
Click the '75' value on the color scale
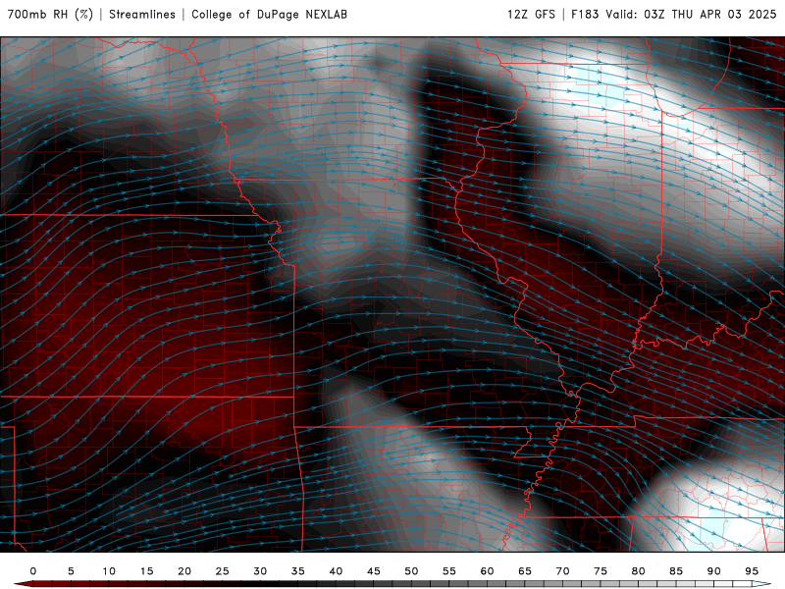coord(601,571)
